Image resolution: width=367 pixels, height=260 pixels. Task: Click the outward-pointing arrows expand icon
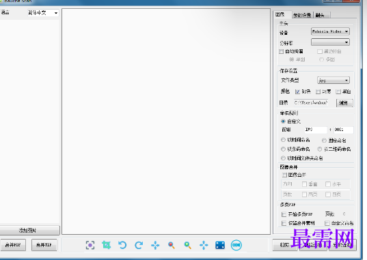tap(204, 245)
